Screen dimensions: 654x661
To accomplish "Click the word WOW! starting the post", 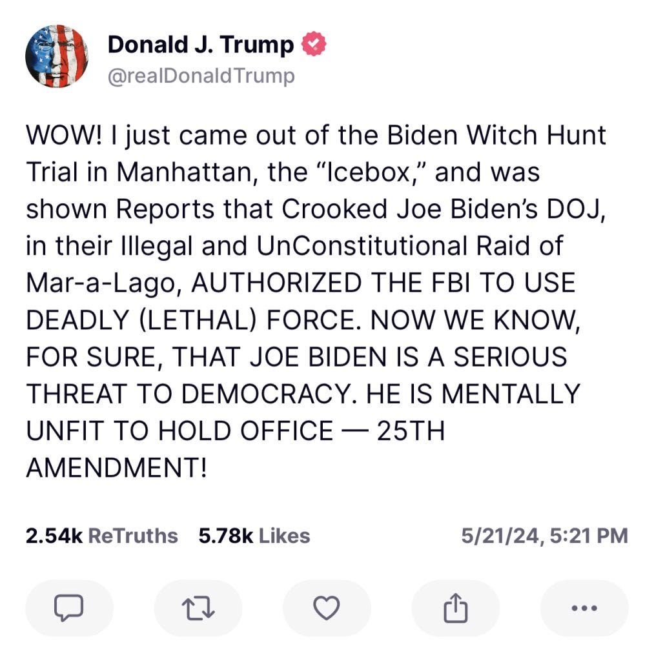I will [64, 136].
